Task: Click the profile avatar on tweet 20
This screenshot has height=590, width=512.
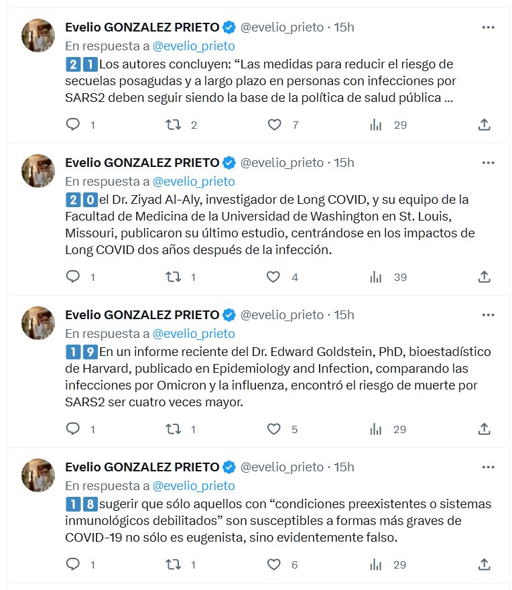Action: pyautogui.click(x=38, y=171)
